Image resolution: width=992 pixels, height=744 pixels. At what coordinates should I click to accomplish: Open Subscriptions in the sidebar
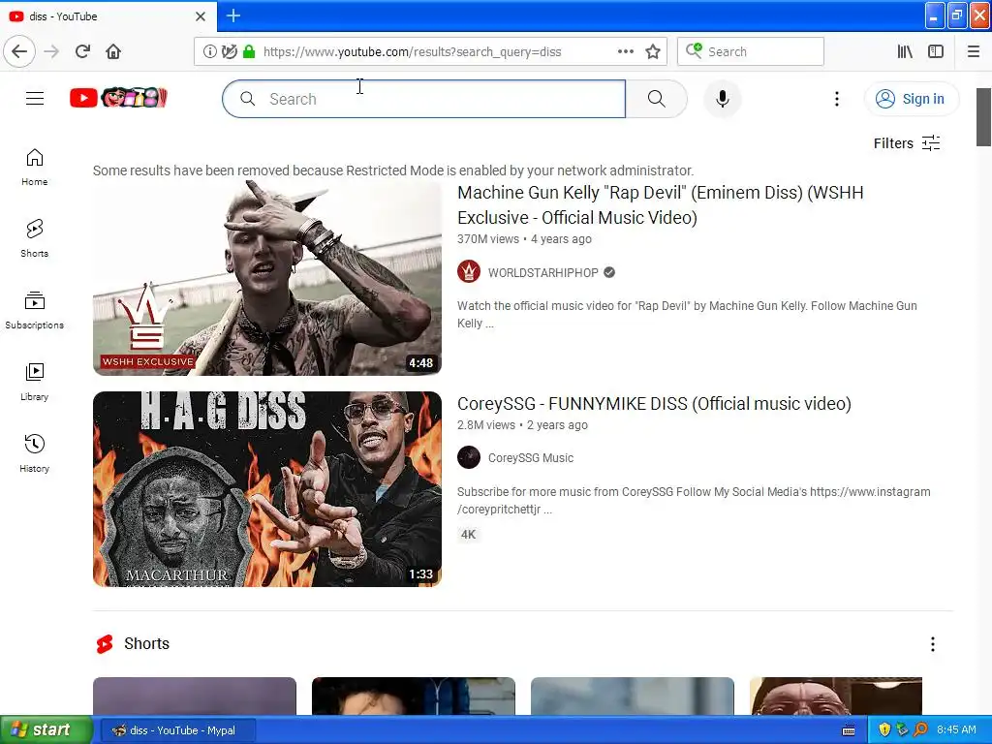pos(35,310)
